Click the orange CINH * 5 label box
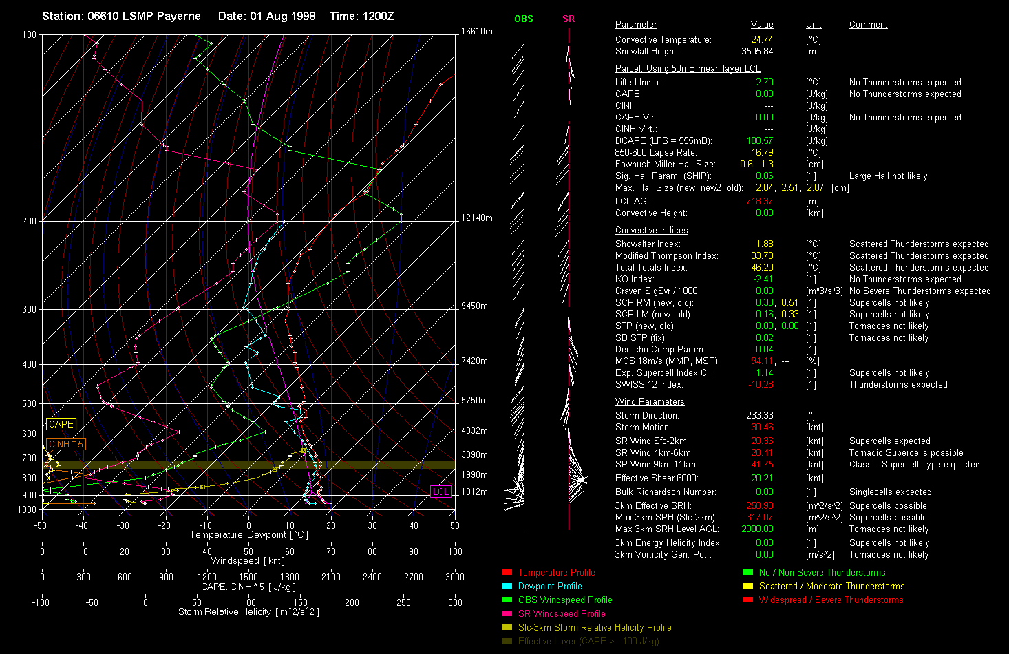This screenshot has height=654, width=1009. coord(65,444)
